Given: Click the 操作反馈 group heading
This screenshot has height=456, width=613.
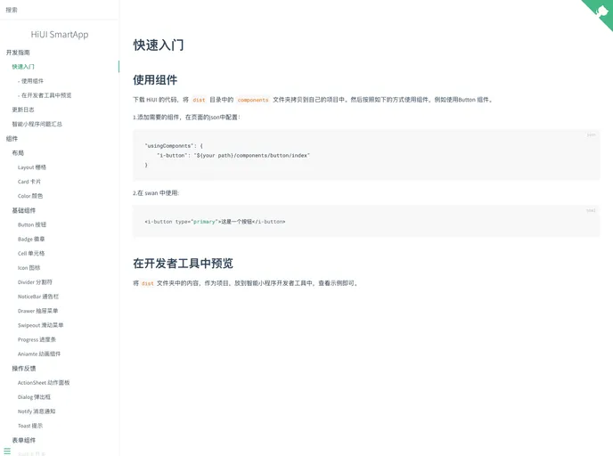Looking at the screenshot, I should coord(23,369).
